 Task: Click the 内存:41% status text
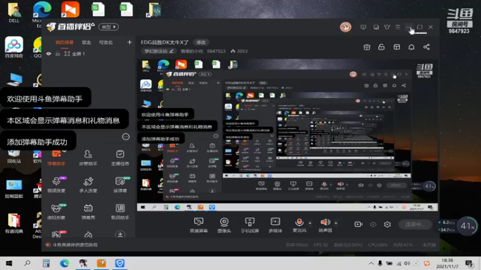(x=403, y=245)
